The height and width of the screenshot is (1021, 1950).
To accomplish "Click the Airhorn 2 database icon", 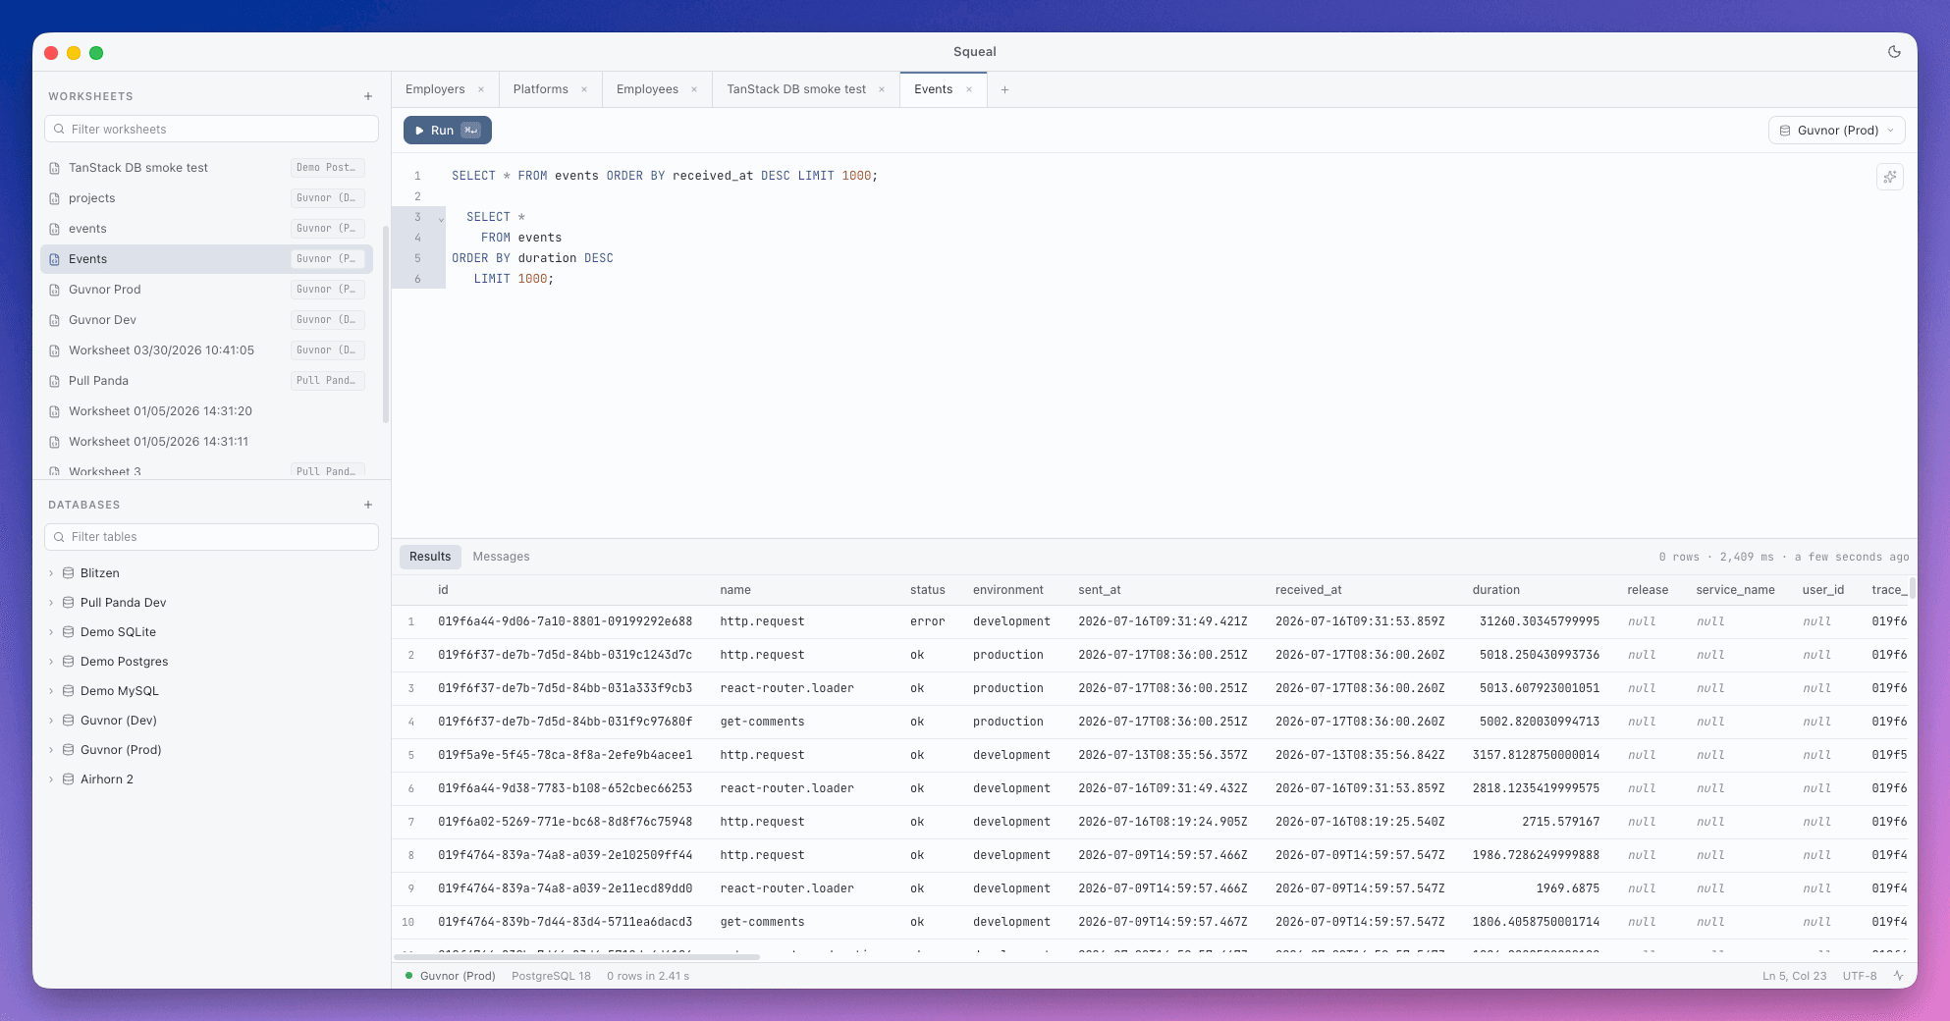I will click(69, 779).
